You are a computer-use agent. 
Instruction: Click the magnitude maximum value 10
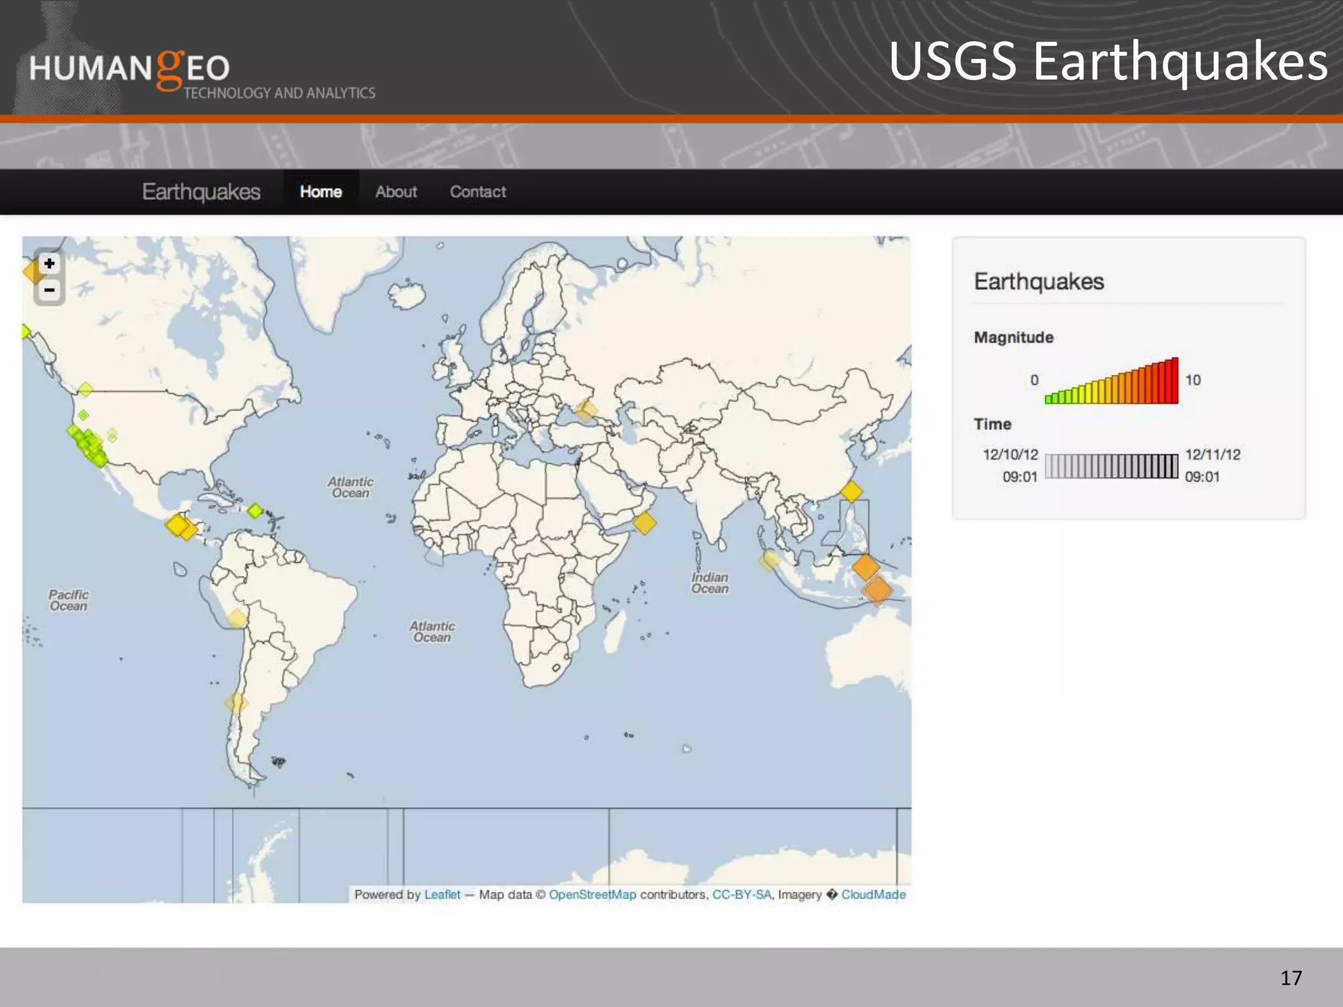pyautogui.click(x=1193, y=380)
